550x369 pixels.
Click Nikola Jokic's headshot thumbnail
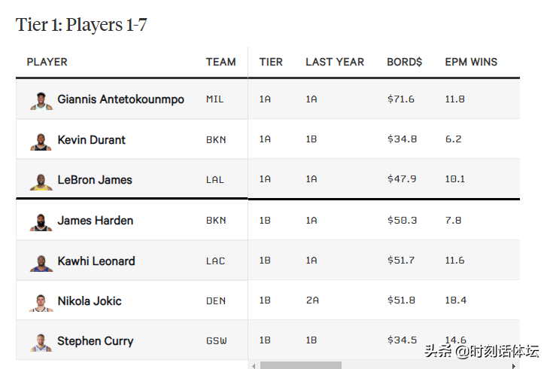(x=41, y=303)
